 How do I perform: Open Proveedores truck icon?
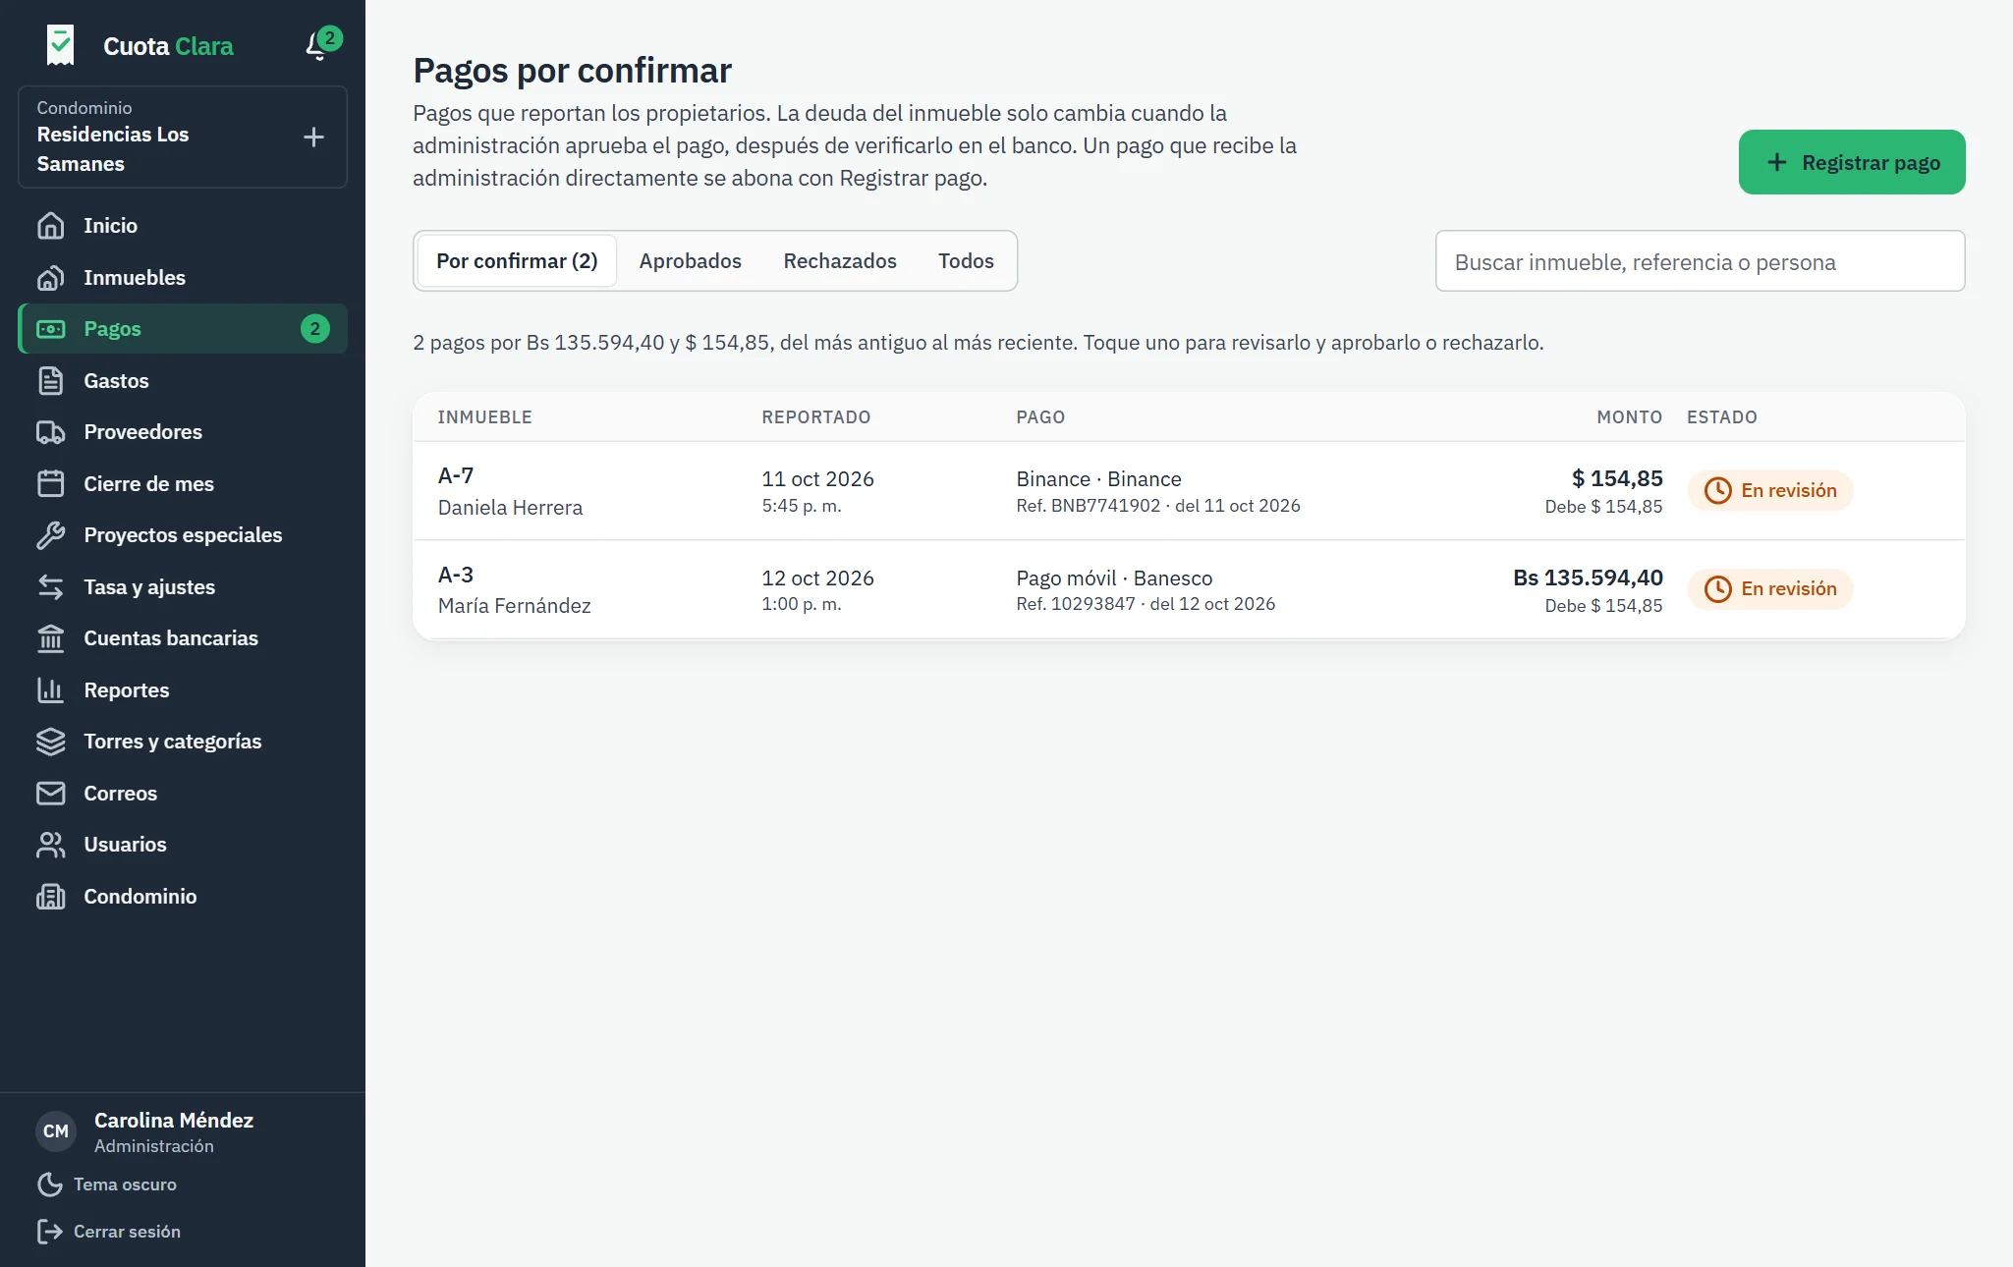point(51,432)
